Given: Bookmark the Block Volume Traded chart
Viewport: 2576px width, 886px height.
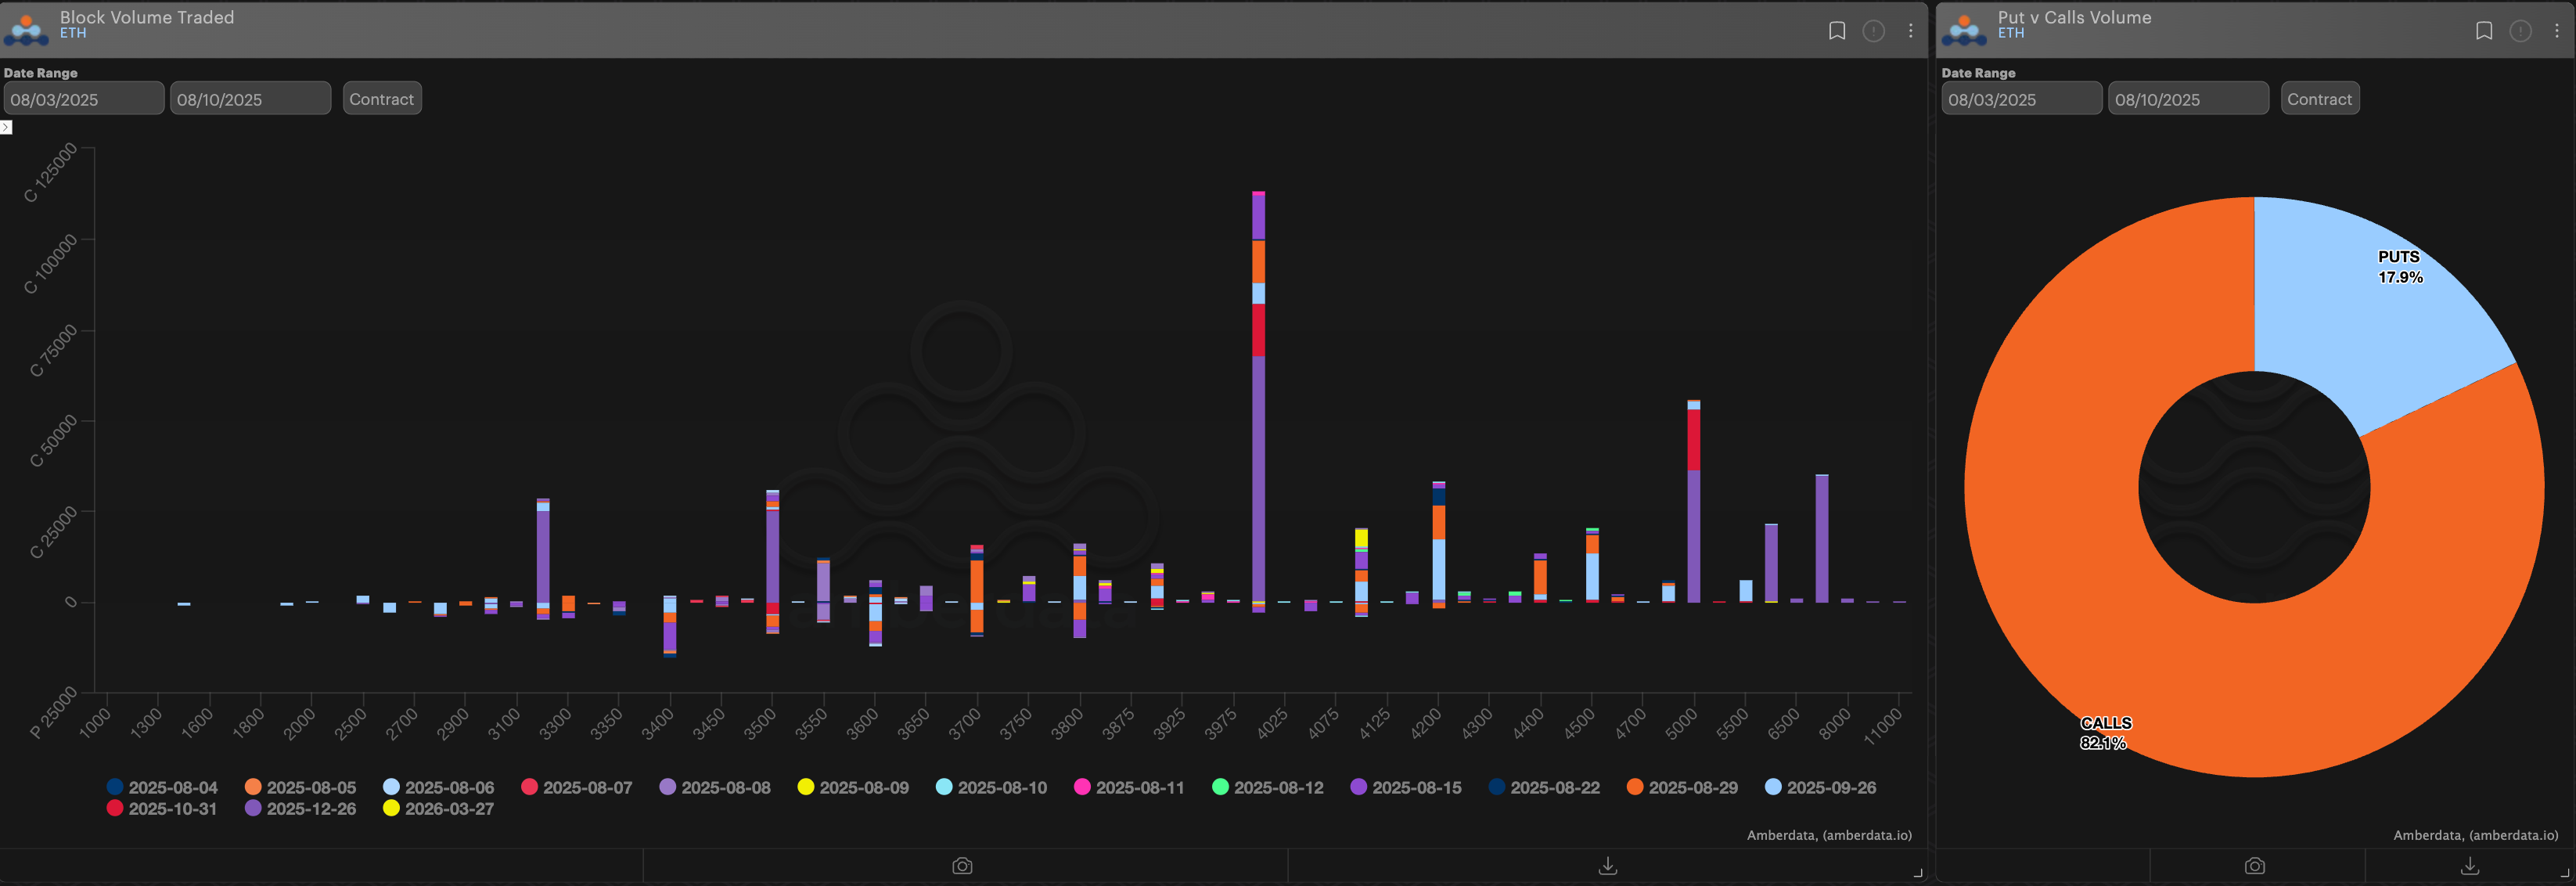Looking at the screenshot, I should pyautogui.click(x=1836, y=31).
